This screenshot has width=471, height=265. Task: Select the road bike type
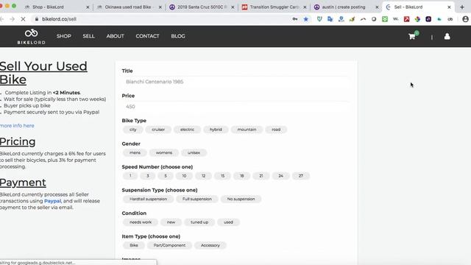[x=276, y=130]
